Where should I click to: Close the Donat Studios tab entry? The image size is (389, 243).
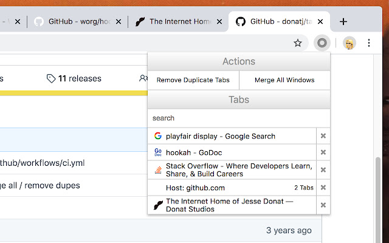[x=323, y=205]
